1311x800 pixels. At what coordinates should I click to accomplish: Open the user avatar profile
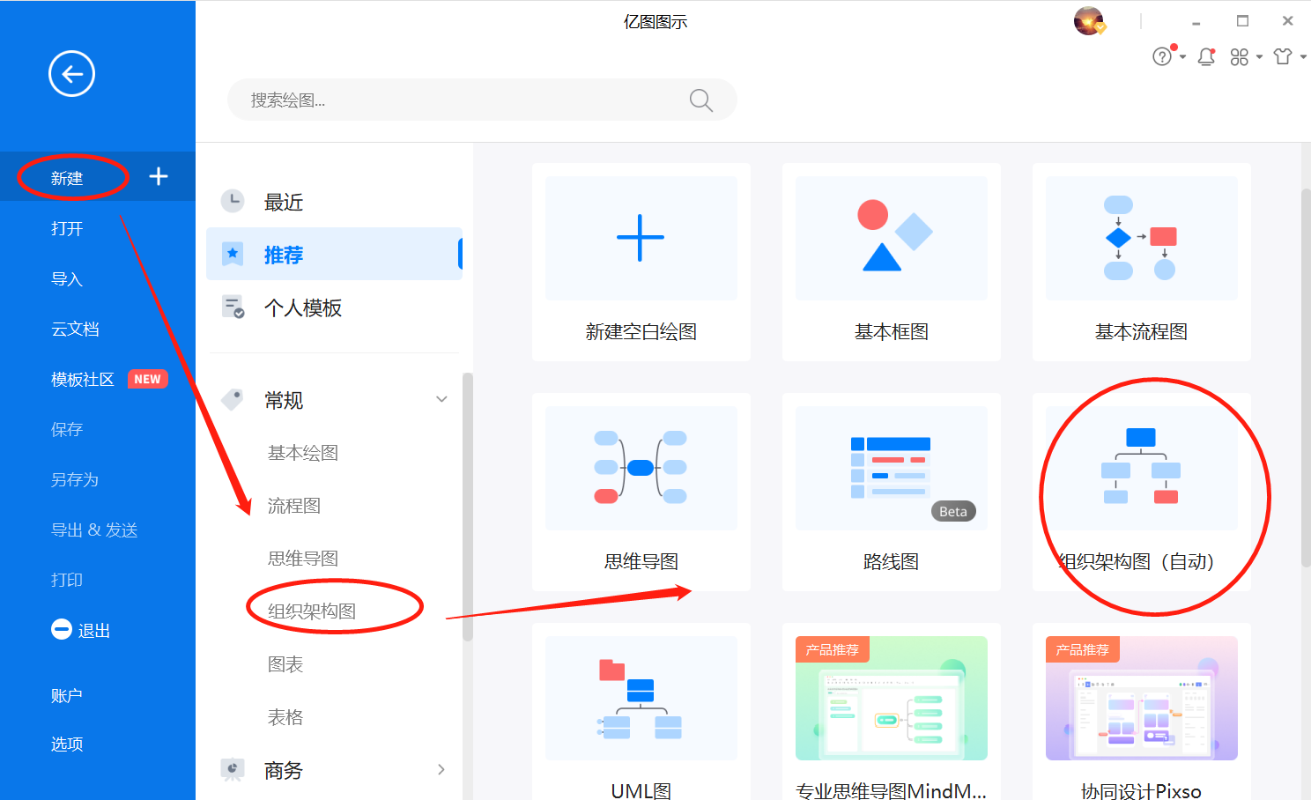pos(1089,21)
